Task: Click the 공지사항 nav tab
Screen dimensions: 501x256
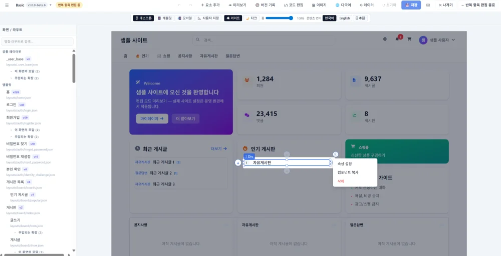Action: (185, 56)
